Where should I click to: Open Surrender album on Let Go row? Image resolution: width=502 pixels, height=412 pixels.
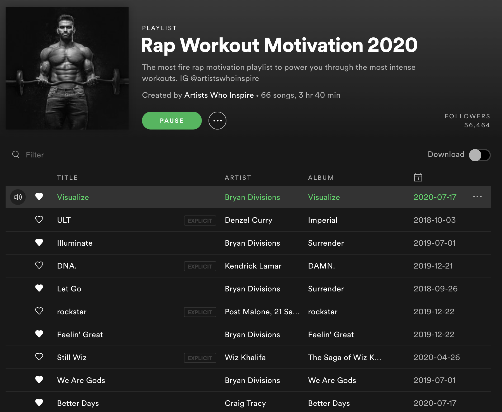[326, 289]
